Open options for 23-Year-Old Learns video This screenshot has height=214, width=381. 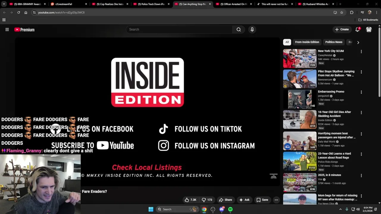click(361, 154)
